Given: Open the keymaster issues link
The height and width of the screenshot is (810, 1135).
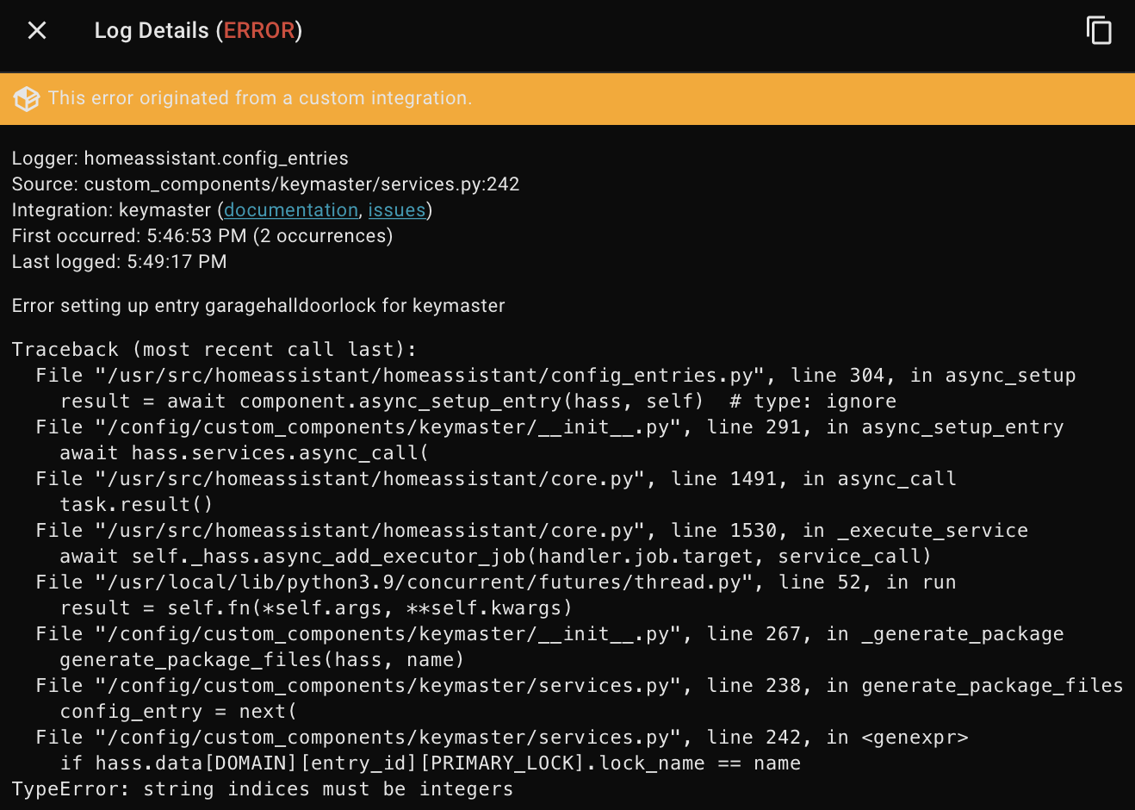Looking at the screenshot, I should point(397,209).
